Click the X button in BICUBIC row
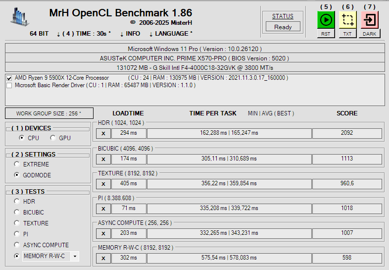 pos(103,159)
